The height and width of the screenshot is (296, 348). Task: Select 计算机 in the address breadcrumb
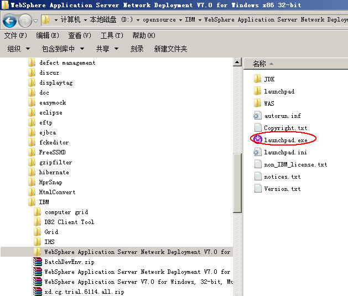pyautogui.click(x=70, y=20)
